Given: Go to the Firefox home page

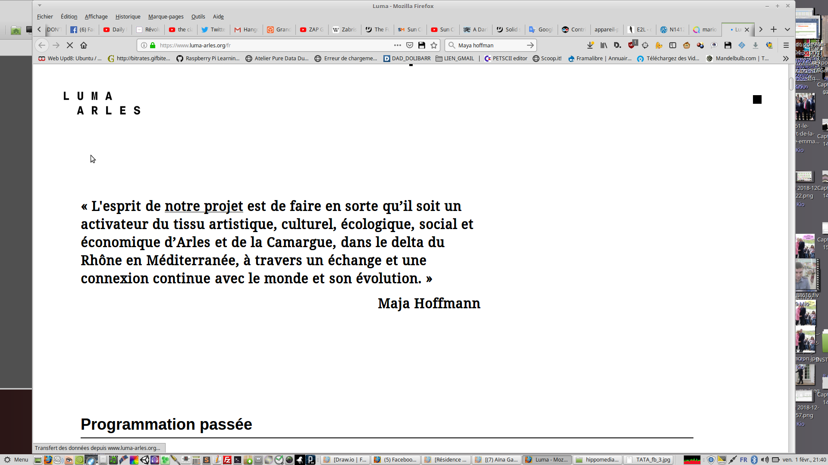Looking at the screenshot, I should [x=84, y=45].
